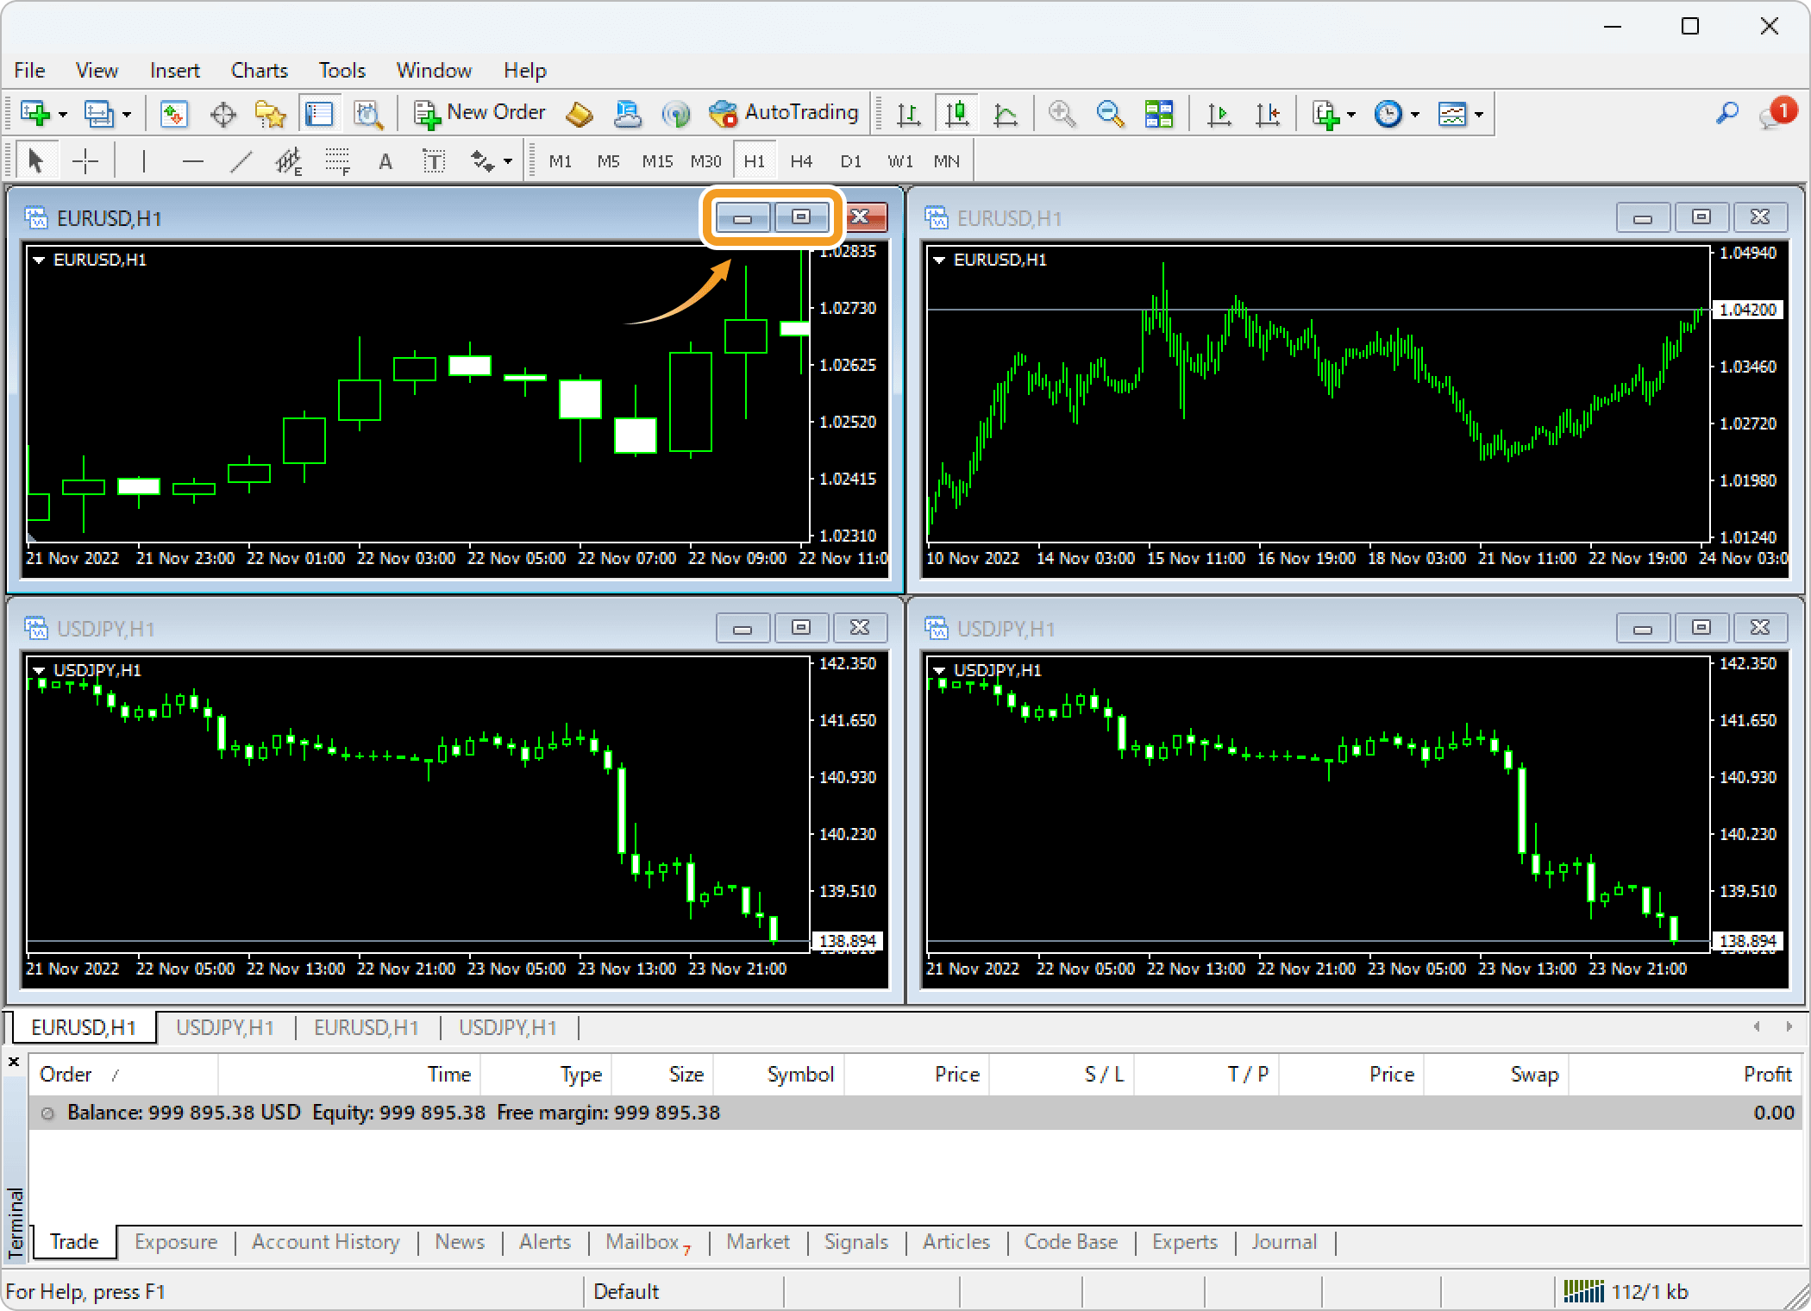Zoom in on the chart
This screenshot has height=1311, width=1811.
pyautogui.click(x=1062, y=114)
